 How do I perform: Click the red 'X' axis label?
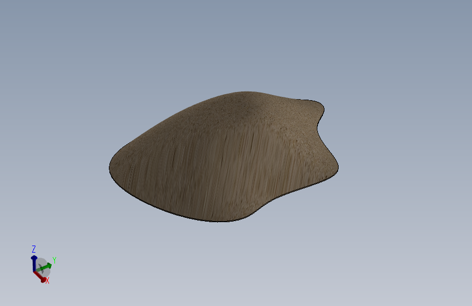(x=47, y=281)
